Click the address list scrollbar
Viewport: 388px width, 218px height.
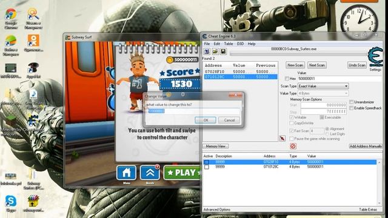point(380,183)
